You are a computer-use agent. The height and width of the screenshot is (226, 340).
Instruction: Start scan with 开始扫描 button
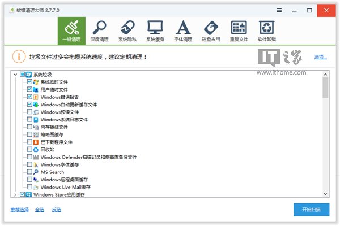coord(311,210)
